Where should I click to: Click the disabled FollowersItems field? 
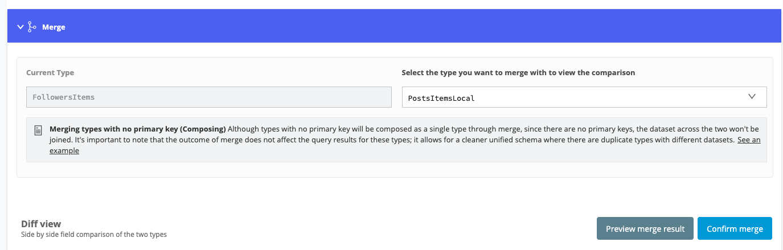pyautogui.click(x=209, y=97)
